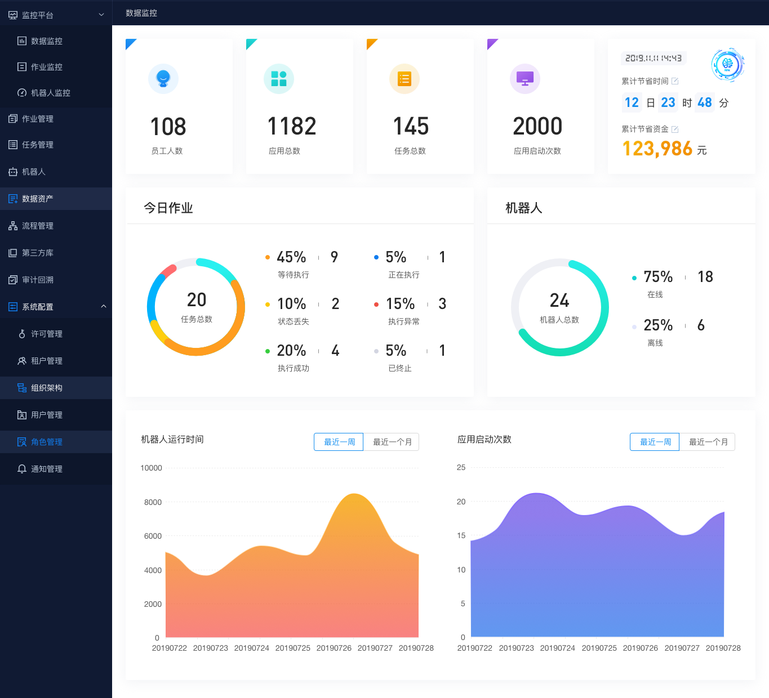
Task: Click the teal apps grid icon above 1182
Action: (x=279, y=79)
